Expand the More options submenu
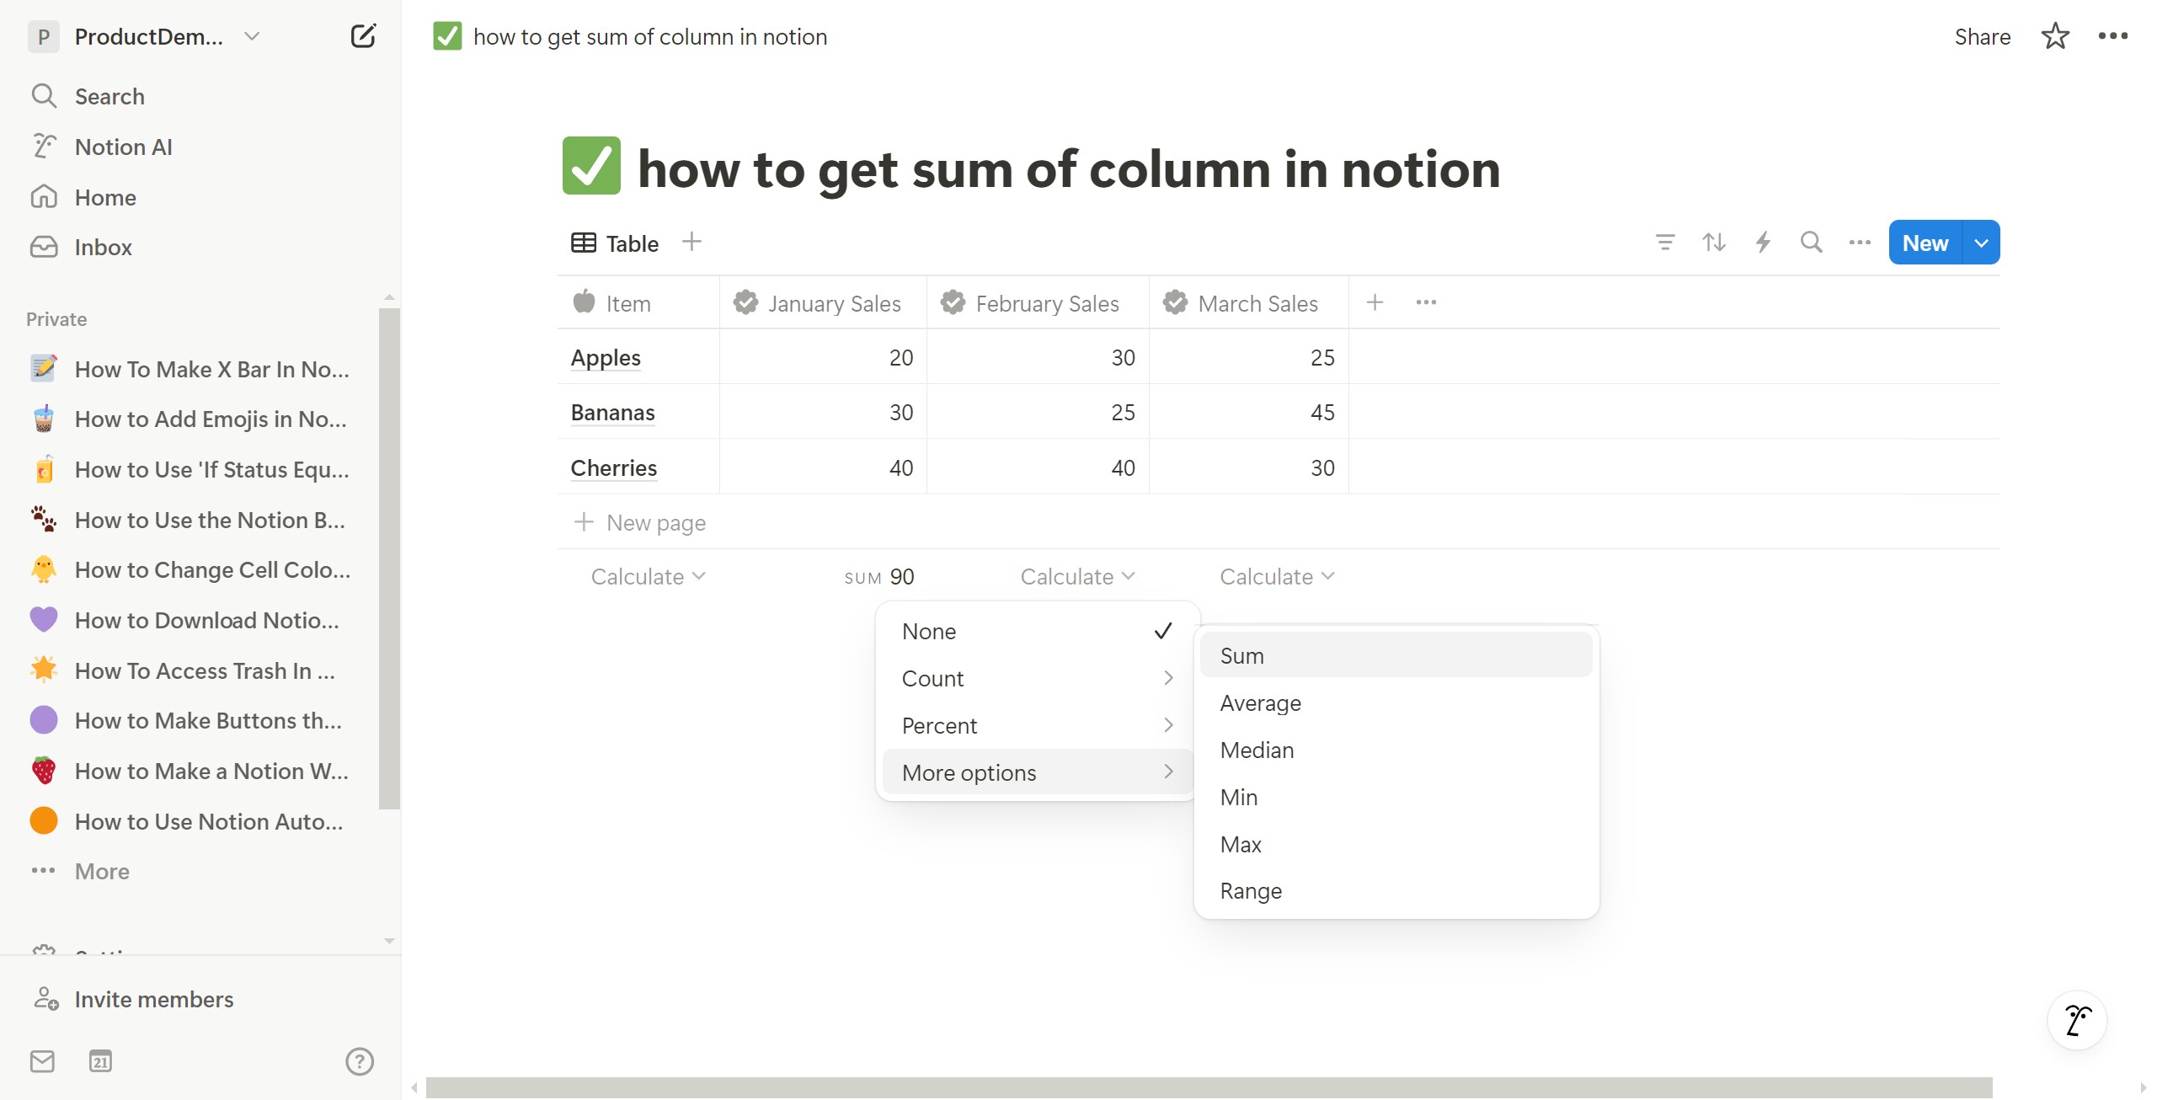The height and width of the screenshot is (1100, 2157). 1038,772
